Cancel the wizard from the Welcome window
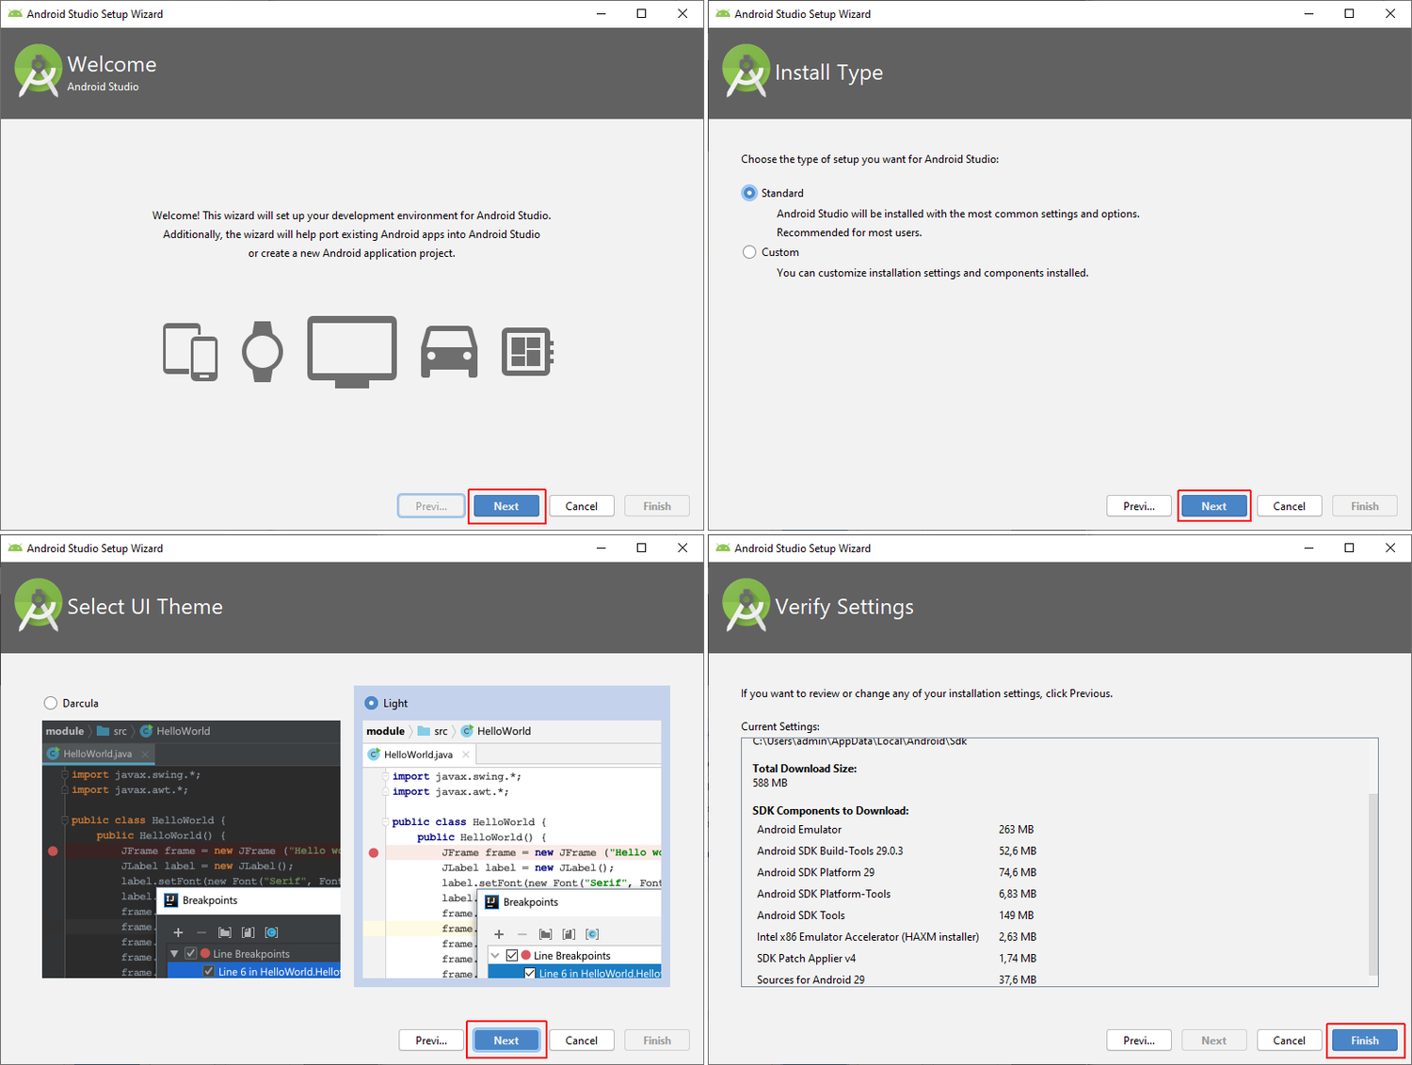 (x=582, y=506)
